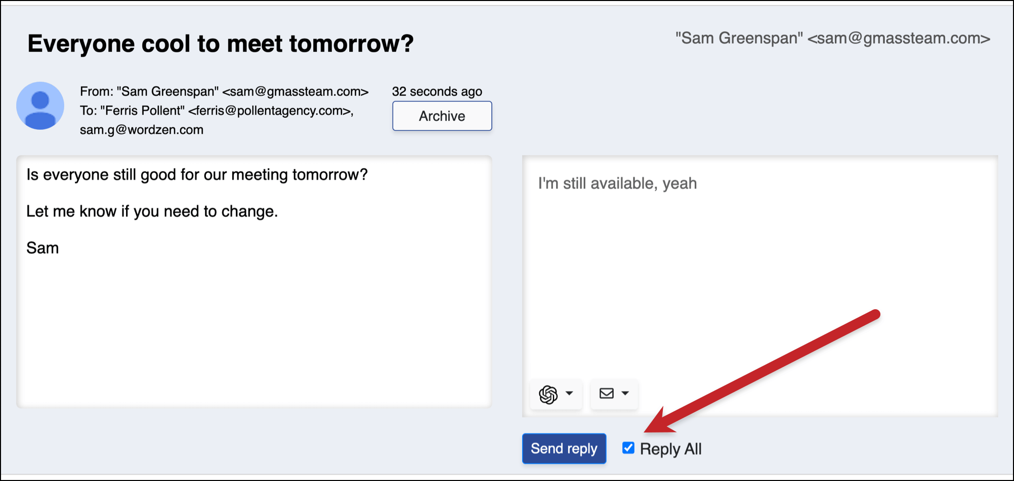The image size is (1014, 481).
Task: Uncheck the Reply All checkbox
Action: (628, 448)
